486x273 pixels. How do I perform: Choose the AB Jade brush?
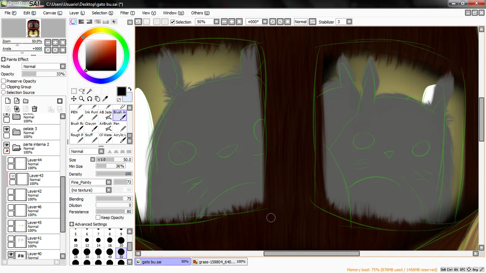click(x=106, y=115)
